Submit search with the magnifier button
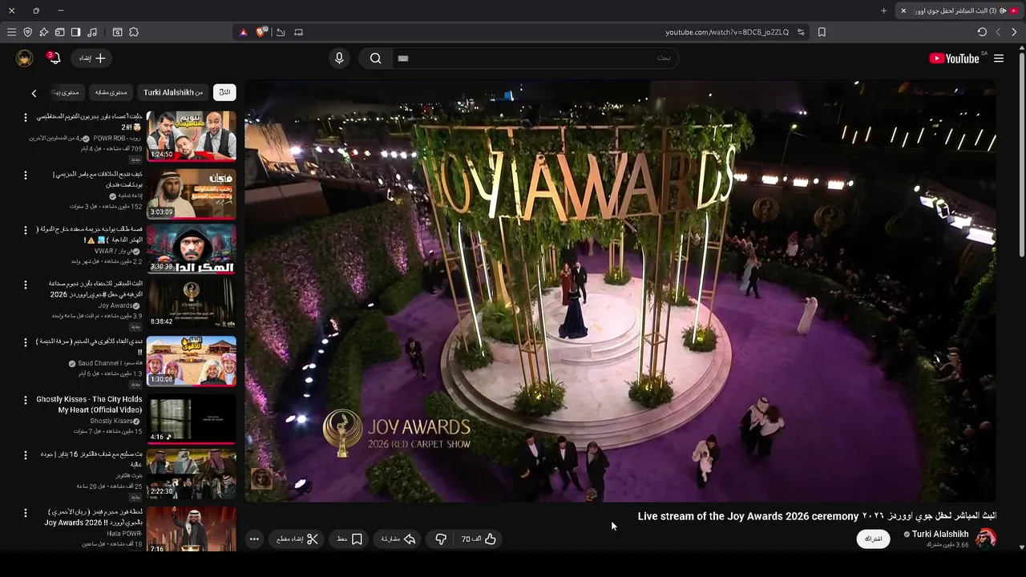The height and width of the screenshot is (577, 1026). coord(375,59)
